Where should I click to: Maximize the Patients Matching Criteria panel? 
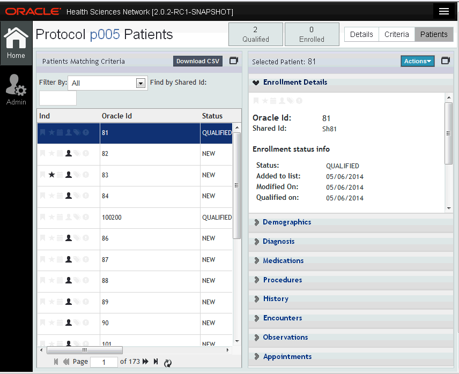pyautogui.click(x=233, y=61)
